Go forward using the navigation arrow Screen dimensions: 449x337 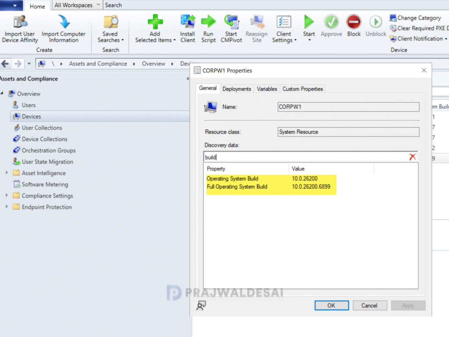18,64
